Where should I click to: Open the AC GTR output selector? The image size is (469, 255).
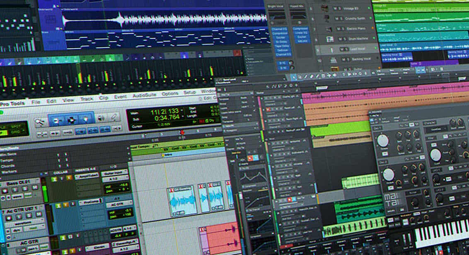pyautogui.click(x=119, y=204)
